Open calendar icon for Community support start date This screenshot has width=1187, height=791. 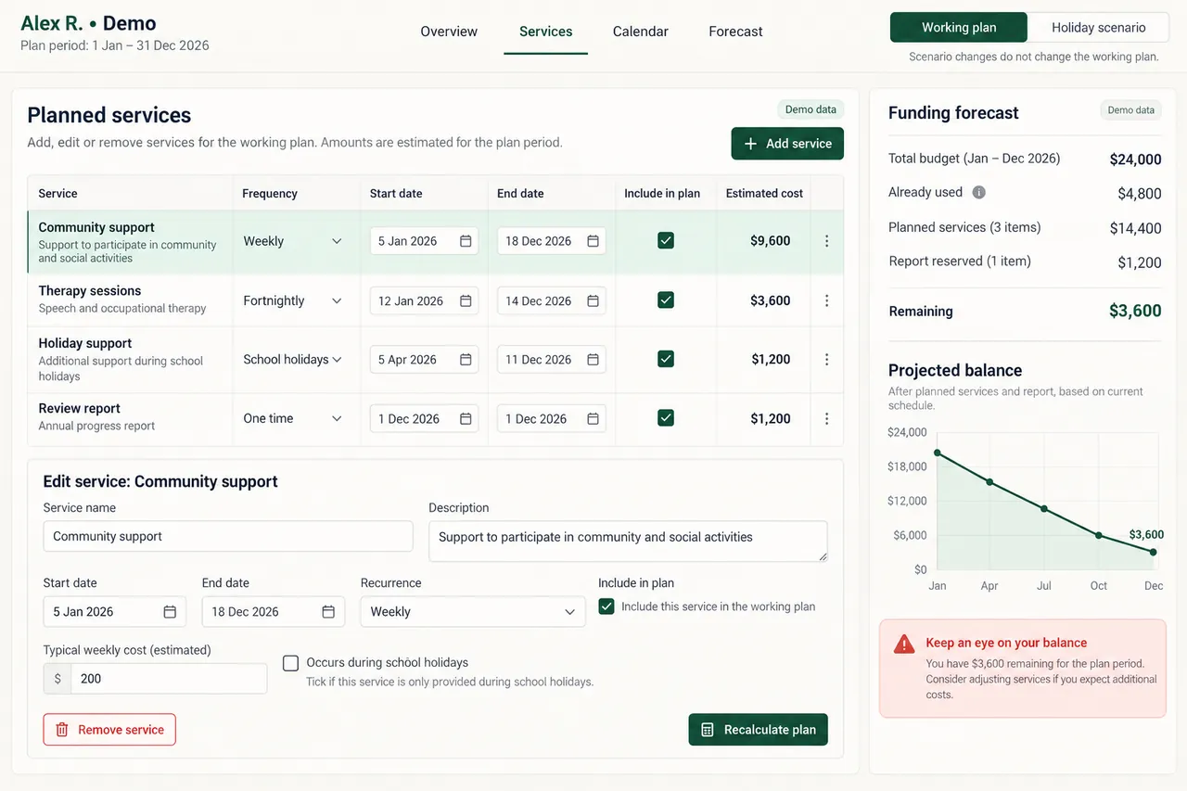pos(466,241)
